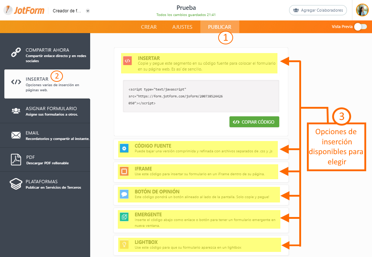This screenshot has height=257, width=372.
Task: Open the Ajustes tab
Action: (182, 27)
